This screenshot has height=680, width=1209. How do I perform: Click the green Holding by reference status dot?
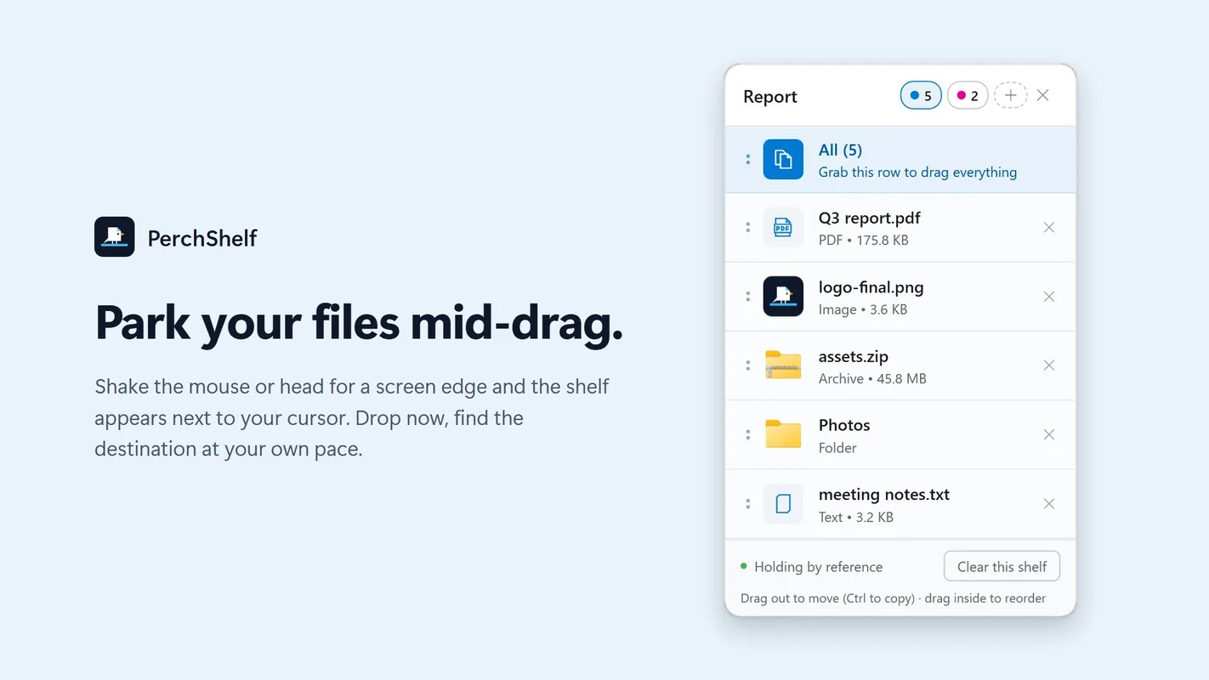tap(744, 566)
